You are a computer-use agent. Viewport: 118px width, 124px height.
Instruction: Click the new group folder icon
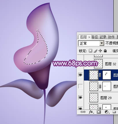pos(114,112)
